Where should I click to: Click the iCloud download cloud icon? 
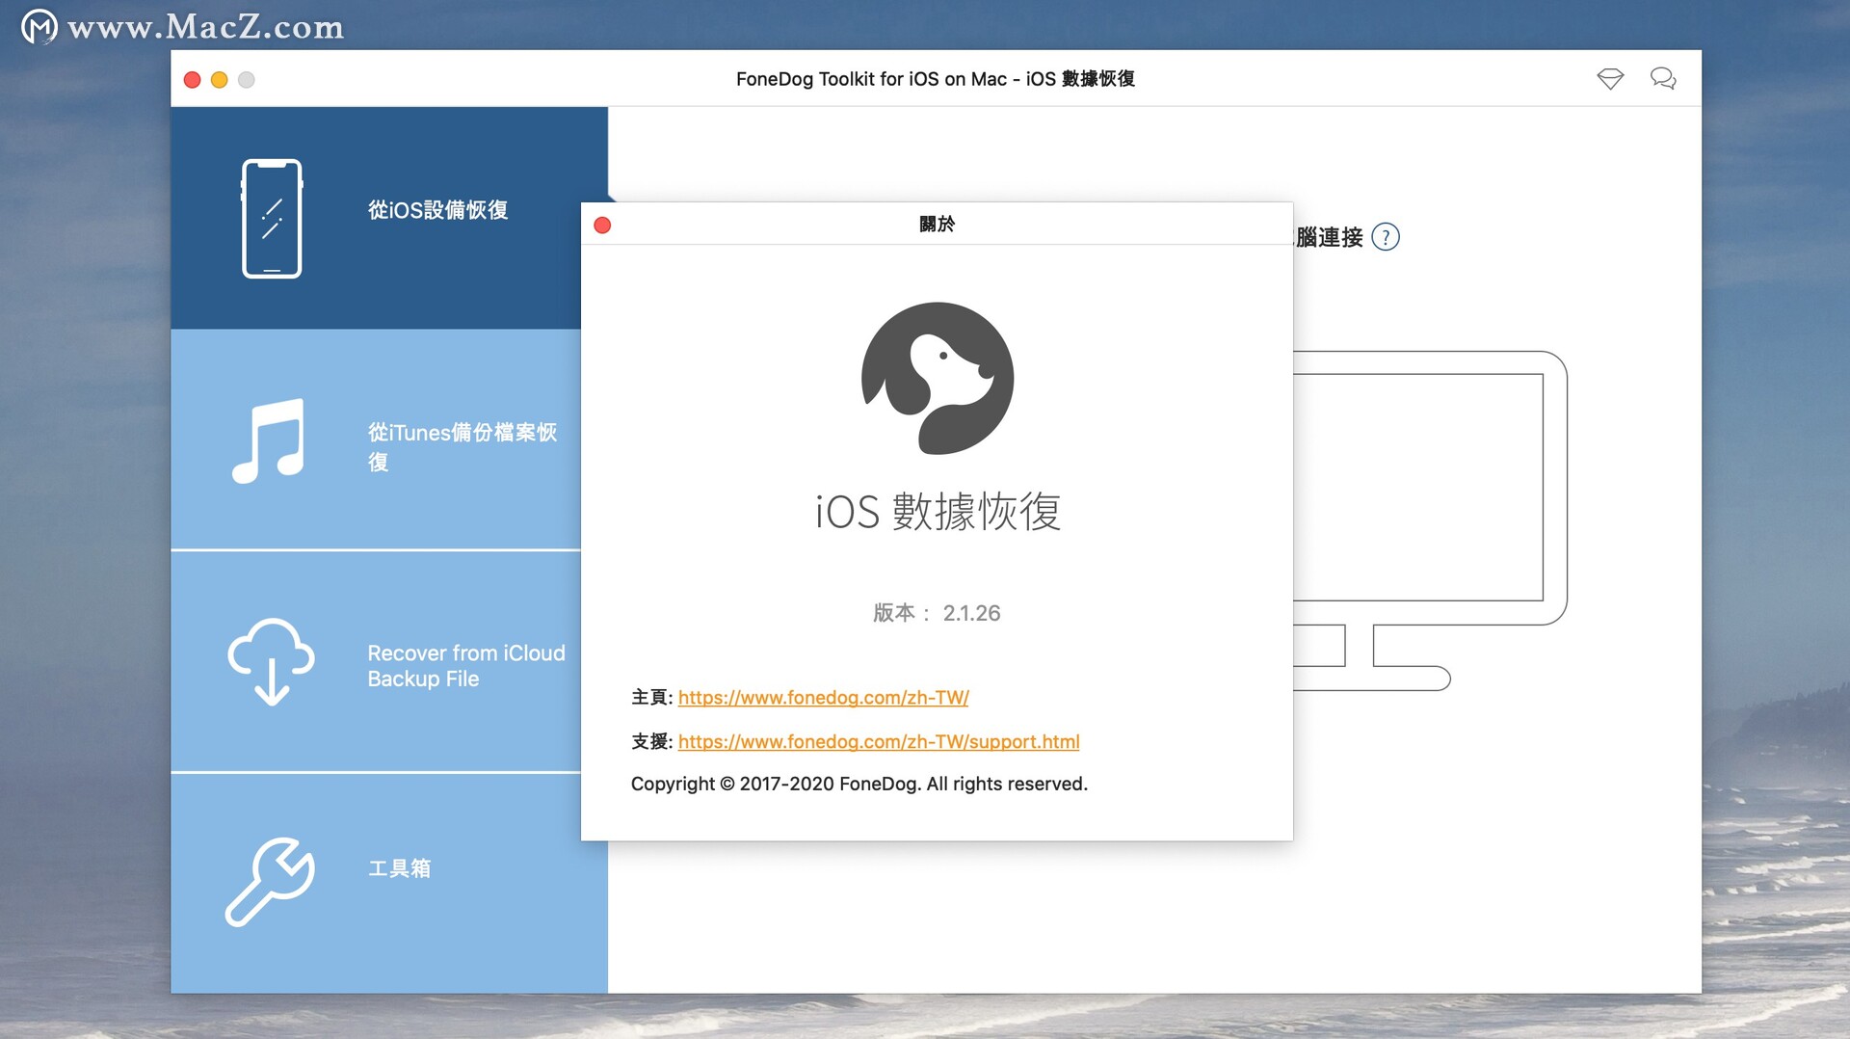(x=271, y=661)
